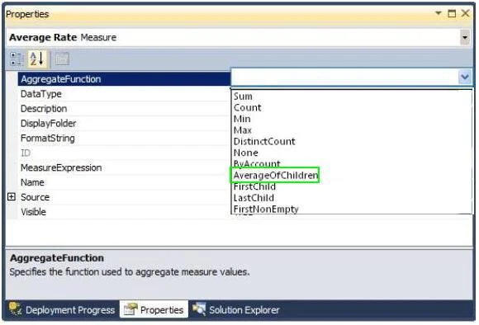Viewport: 479px width, 325px height.
Task: Click the AggregateFunction description heading
Action: point(57,258)
